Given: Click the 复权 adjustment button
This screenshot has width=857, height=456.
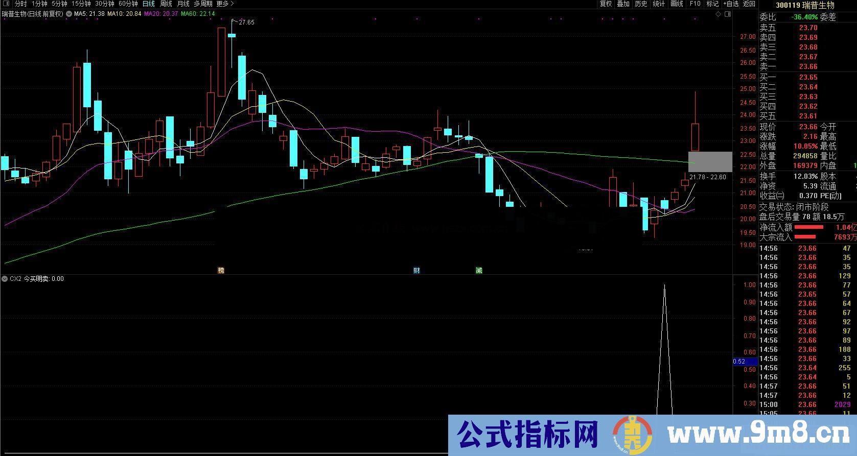Looking at the screenshot, I should pyautogui.click(x=606, y=4).
